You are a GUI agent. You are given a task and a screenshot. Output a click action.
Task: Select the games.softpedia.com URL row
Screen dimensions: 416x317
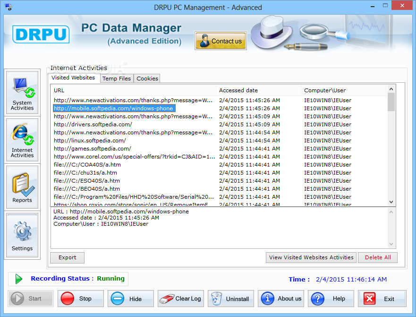point(219,149)
